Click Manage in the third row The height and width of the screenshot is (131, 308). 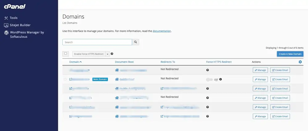[260, 89]
